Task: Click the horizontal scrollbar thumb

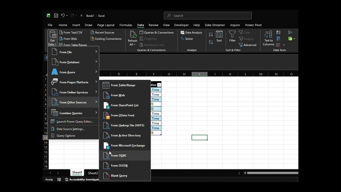Action: (x=272, y=173)
